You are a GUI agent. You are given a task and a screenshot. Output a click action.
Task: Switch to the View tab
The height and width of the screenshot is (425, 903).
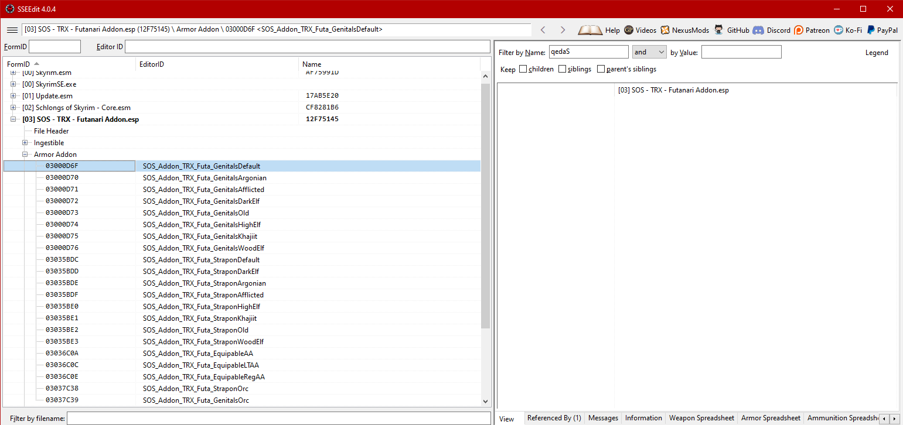[507, 419]
